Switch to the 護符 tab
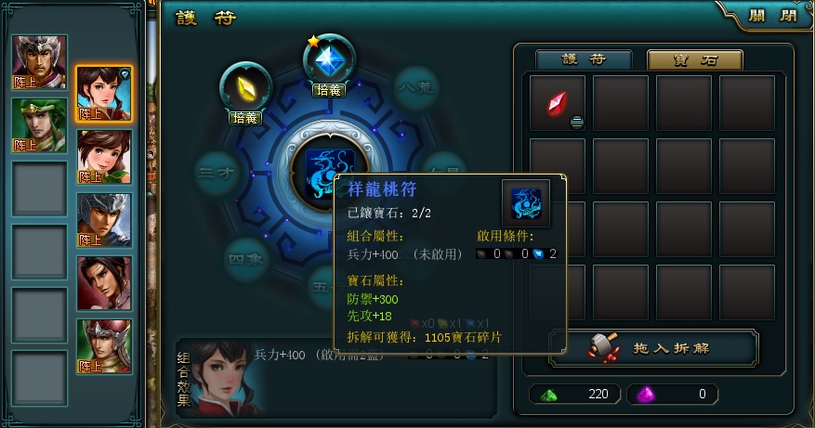815x428 pixels. (584, 59)
